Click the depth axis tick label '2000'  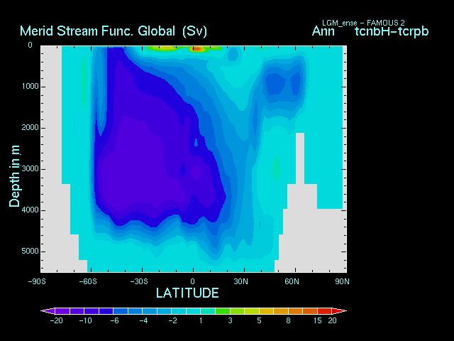coord(30,128)
